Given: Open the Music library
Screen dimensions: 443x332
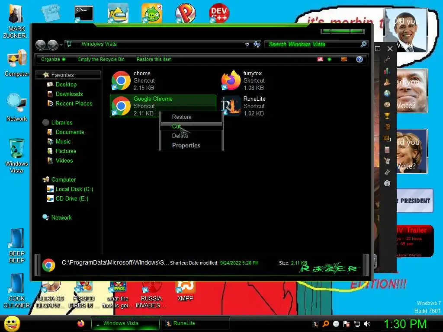Looking at the screenshot, I should click(63, 142).
